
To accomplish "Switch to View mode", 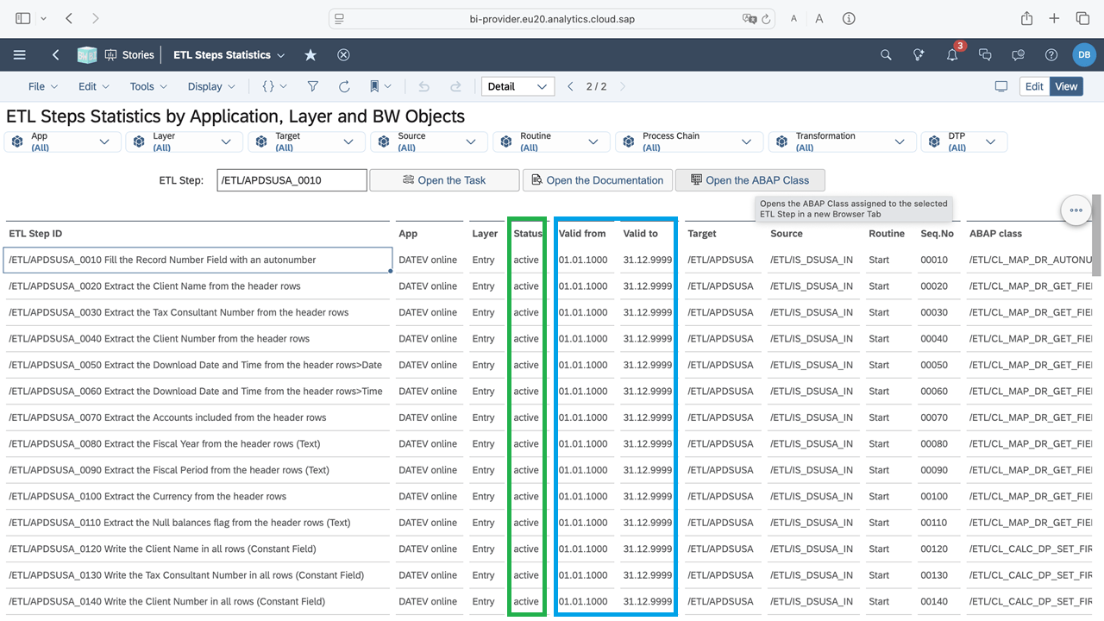I will [x=1066, y=86].
